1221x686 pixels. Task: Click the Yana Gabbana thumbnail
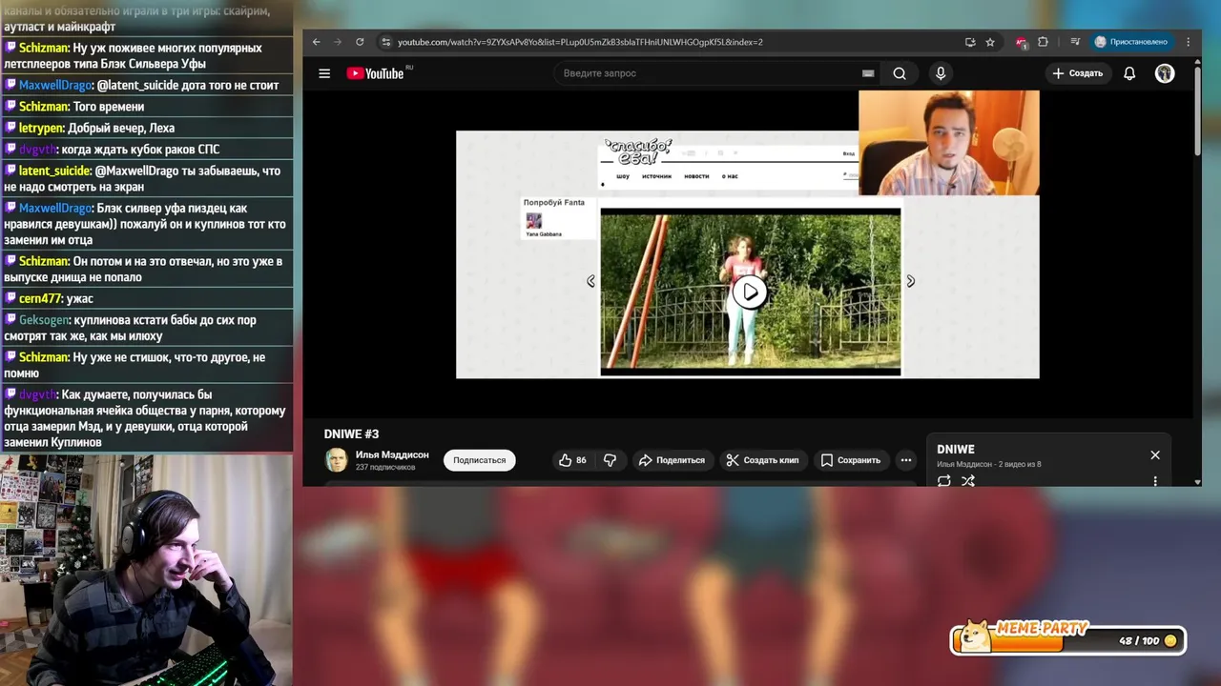coord(533,220)
